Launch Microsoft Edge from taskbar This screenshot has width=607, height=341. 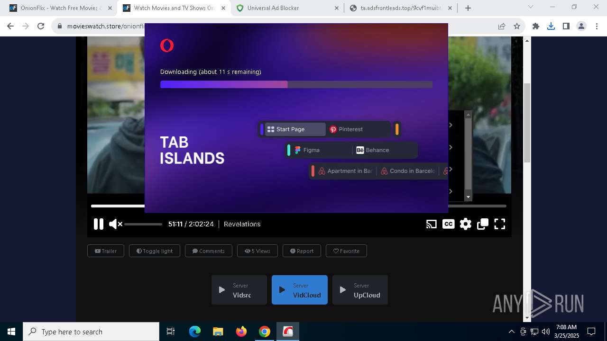(195, 332)
